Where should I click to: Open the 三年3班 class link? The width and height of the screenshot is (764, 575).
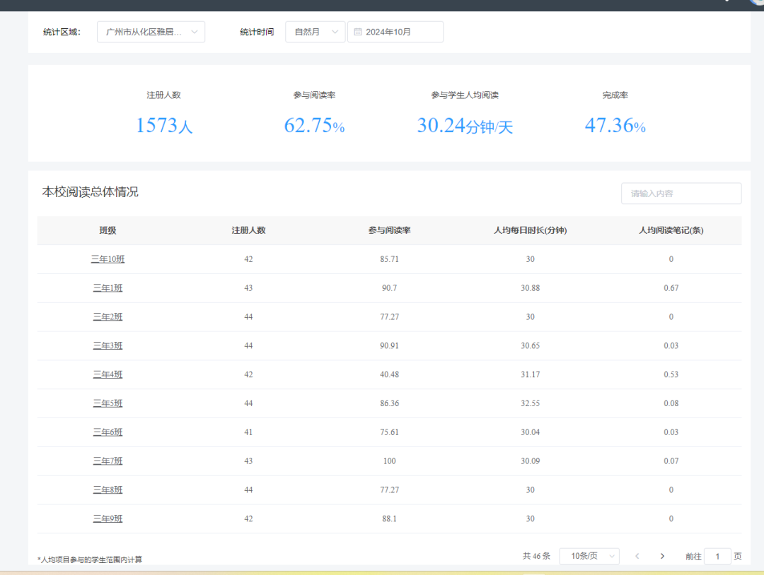[108, 345]
